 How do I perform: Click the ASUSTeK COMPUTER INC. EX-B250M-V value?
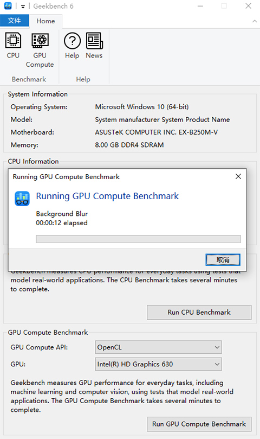click(x=157, y=132)
